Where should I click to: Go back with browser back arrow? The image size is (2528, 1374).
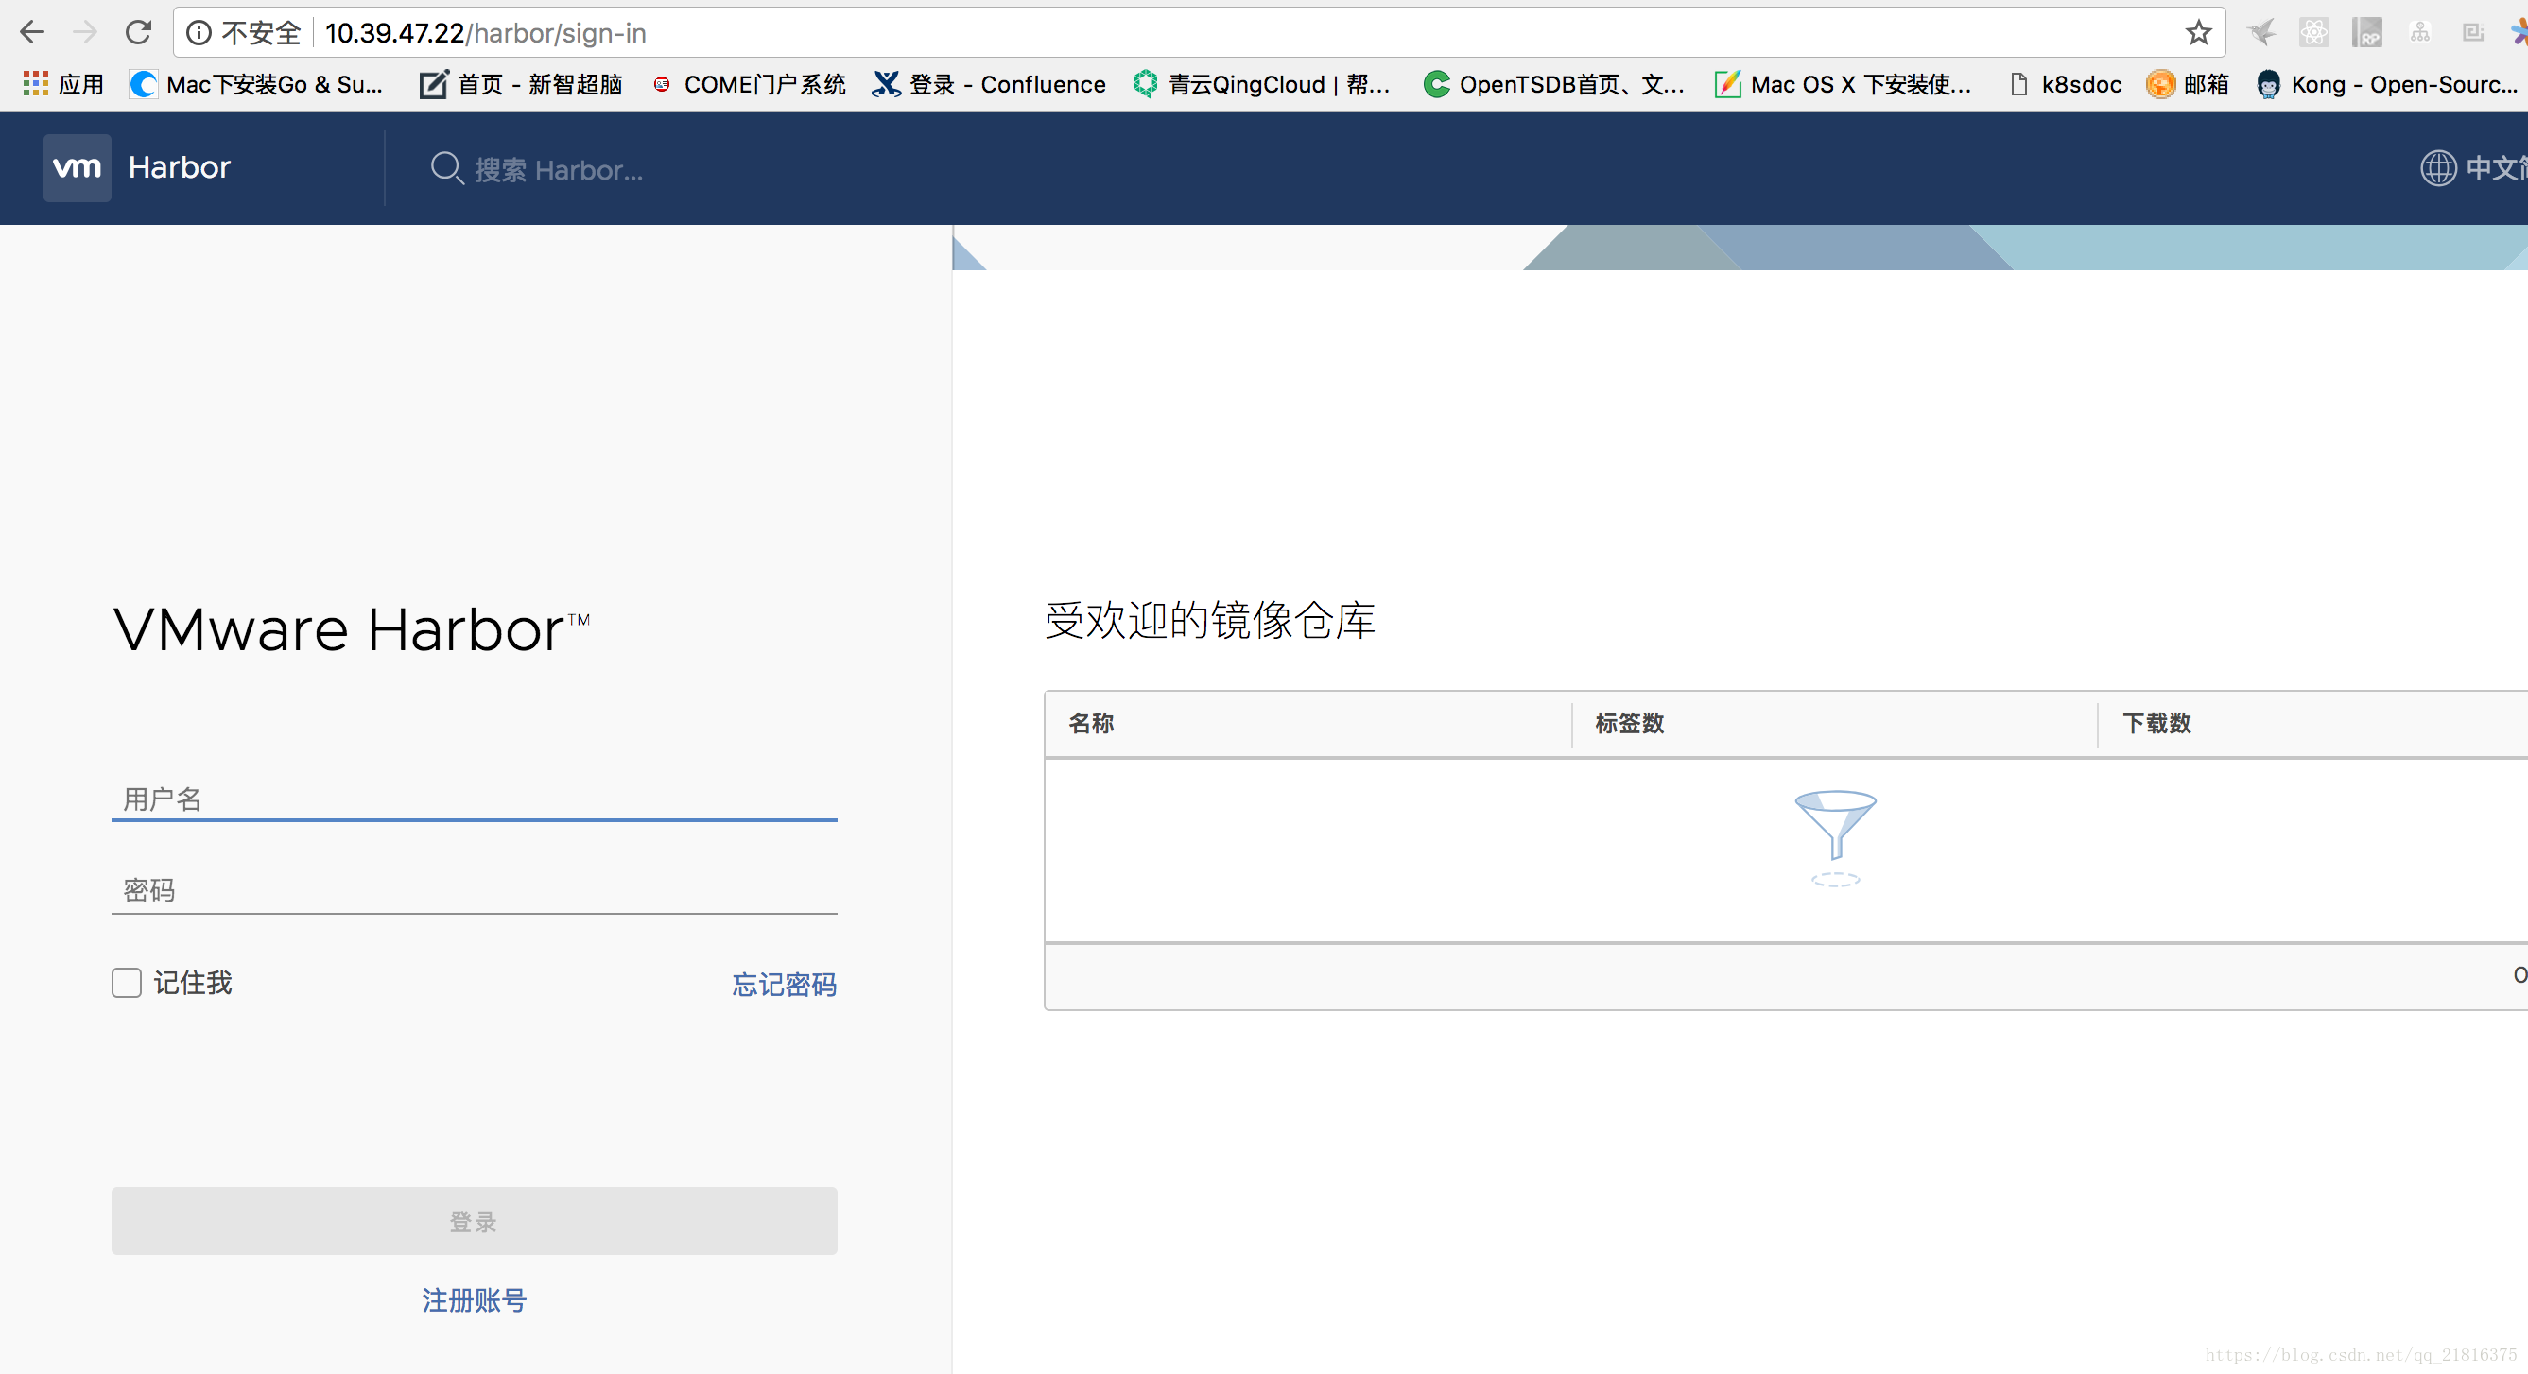[x=32, y=33]
